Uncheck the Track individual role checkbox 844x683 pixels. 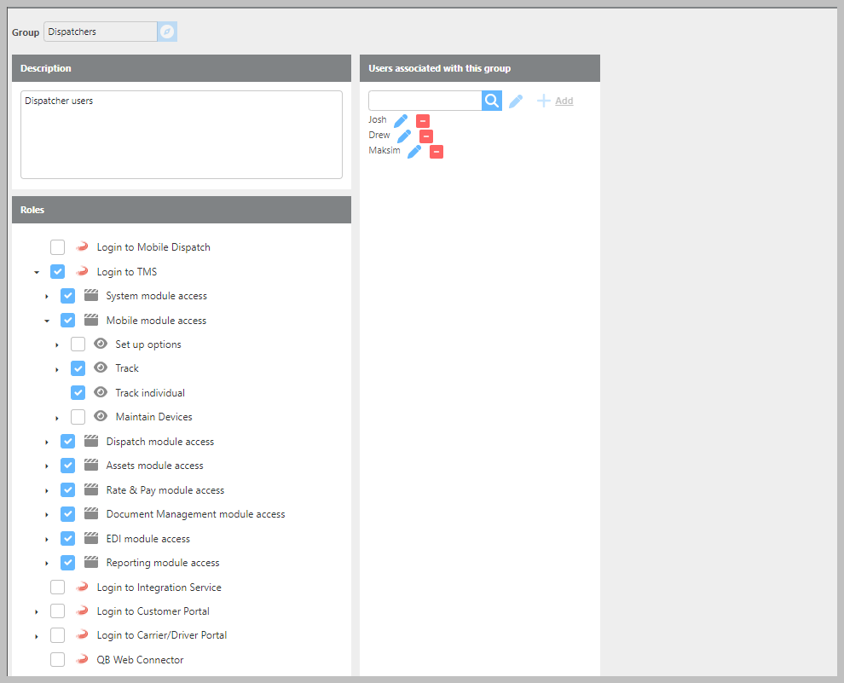tap(78, 393)
